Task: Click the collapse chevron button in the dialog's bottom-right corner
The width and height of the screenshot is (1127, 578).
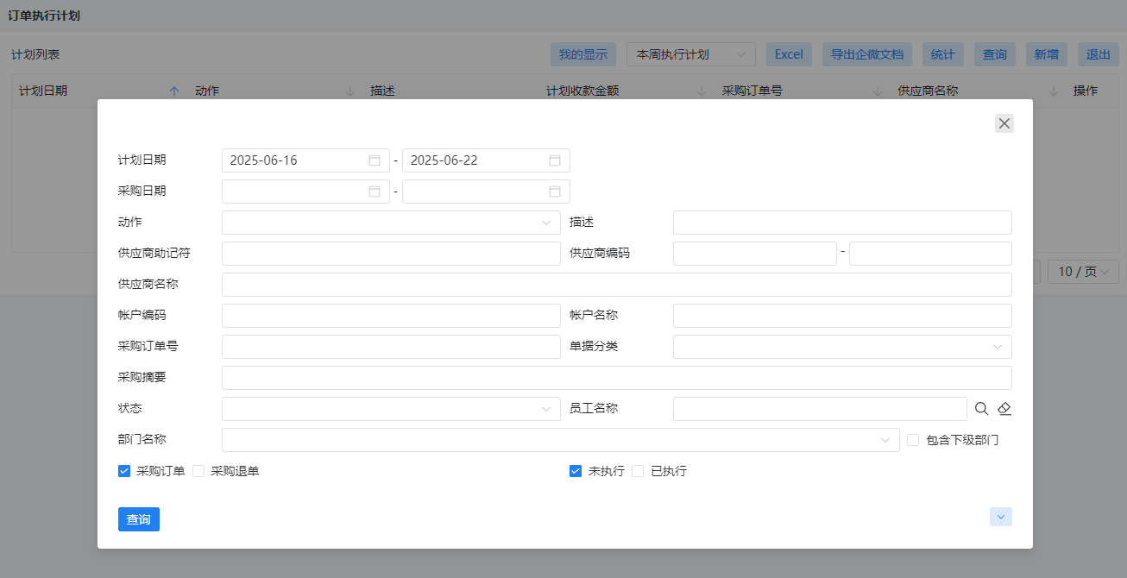Action: (1001, 517)
